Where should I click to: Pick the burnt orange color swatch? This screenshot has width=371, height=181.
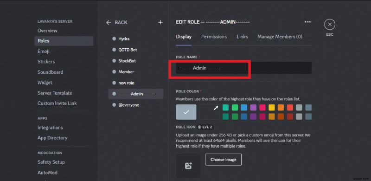point(281,116)
